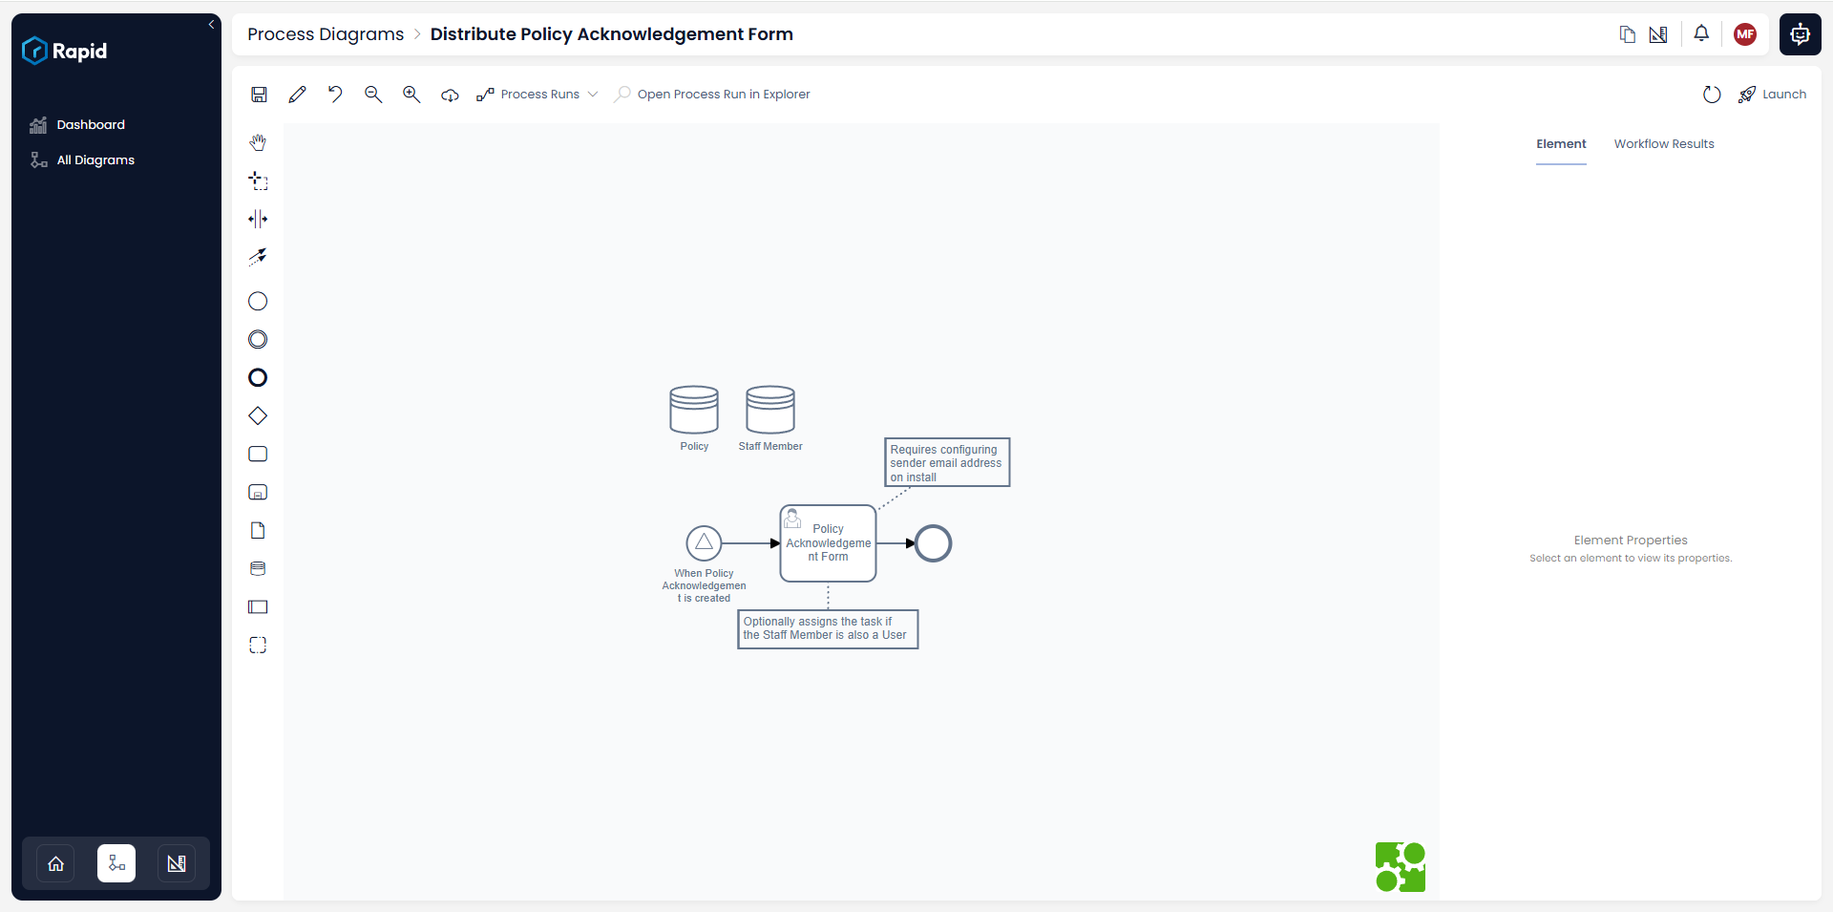The image size is (1833, 912).
Task: Select the start event triangle circle on the canvas
Action: coord(704,543)
